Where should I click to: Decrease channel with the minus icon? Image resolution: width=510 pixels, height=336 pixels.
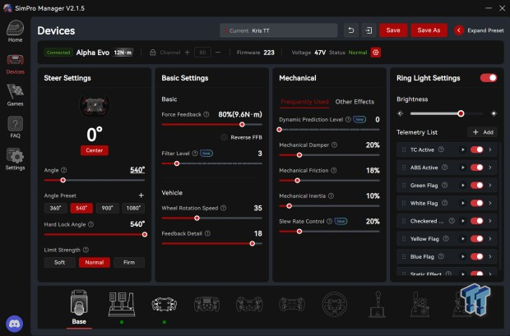pyautogui.click(x=218, y=53)
